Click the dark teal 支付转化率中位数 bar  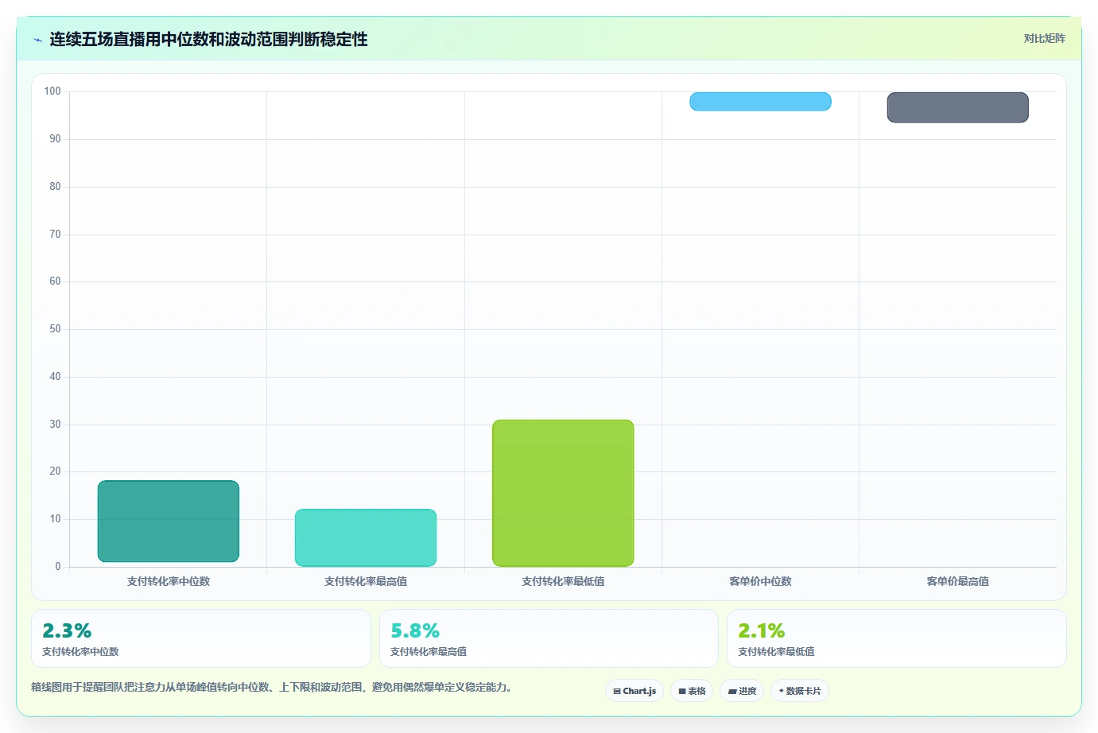click(x=169, y=522)
